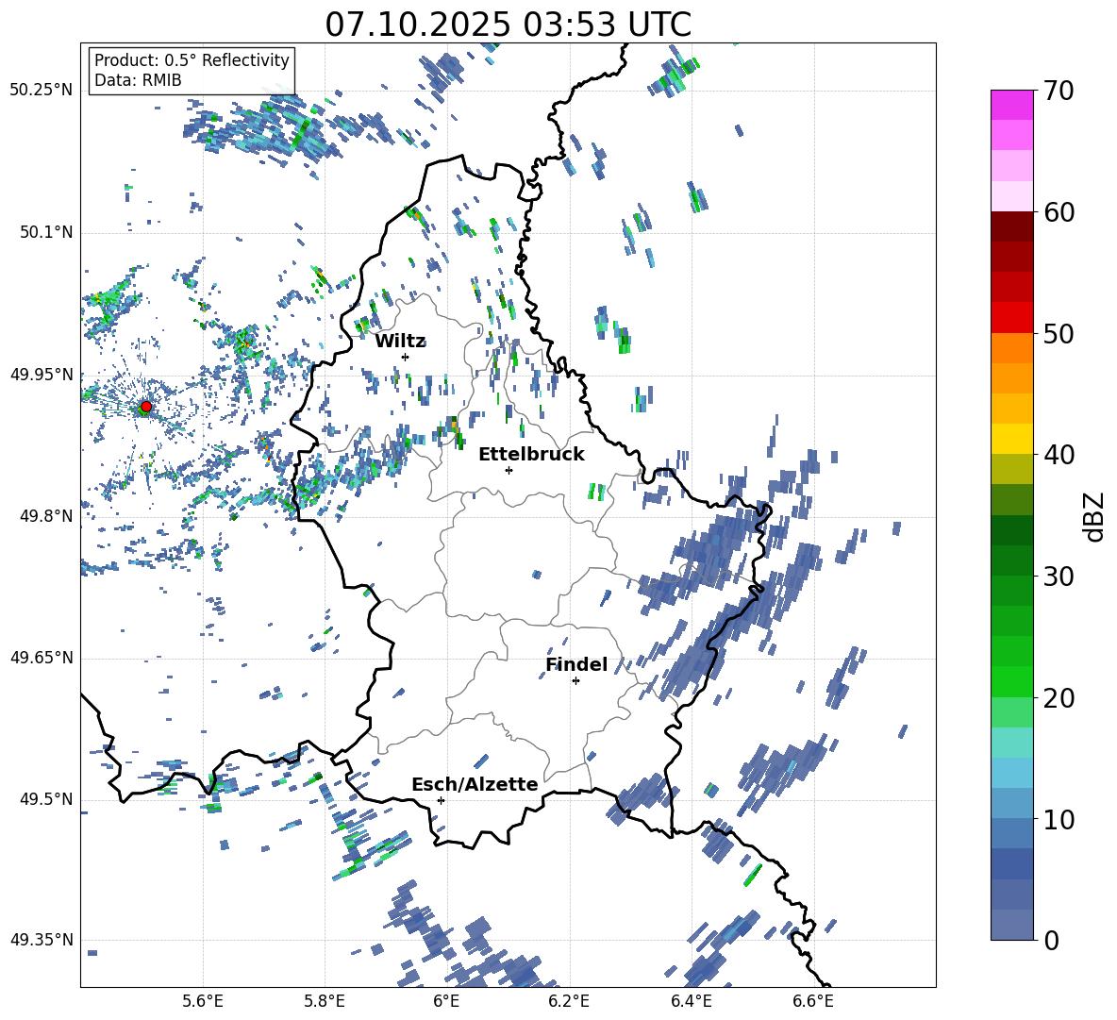Click the 6.4°E longitude label
Screen dimensions: 1117x1020
point(691,1001)
